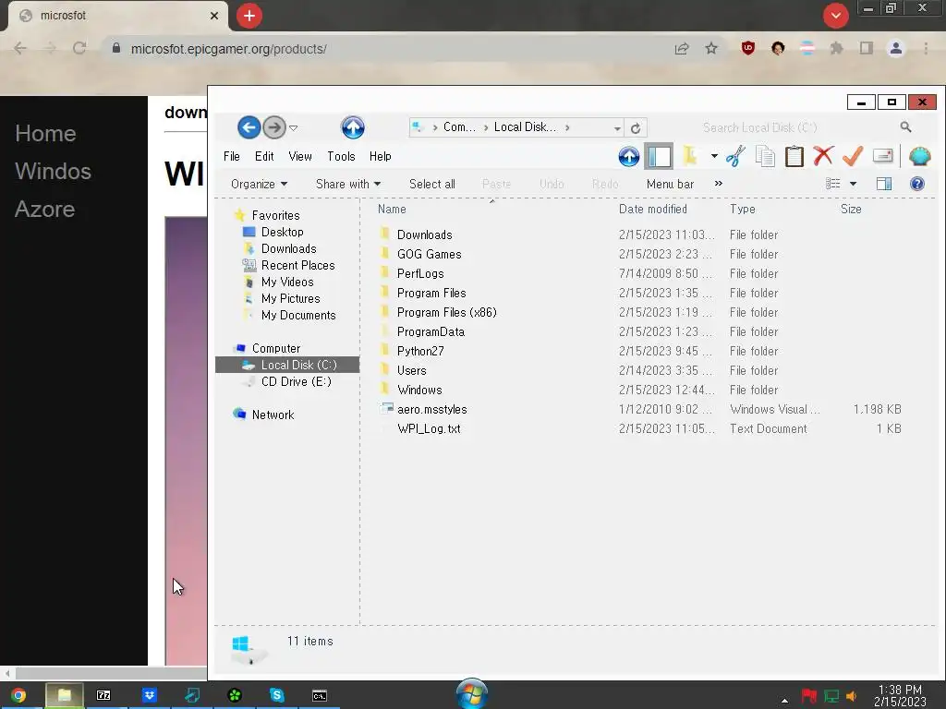Screen dimensions: 946x709
Task: Open the Edit menu
Action: (x=264, y=156)
